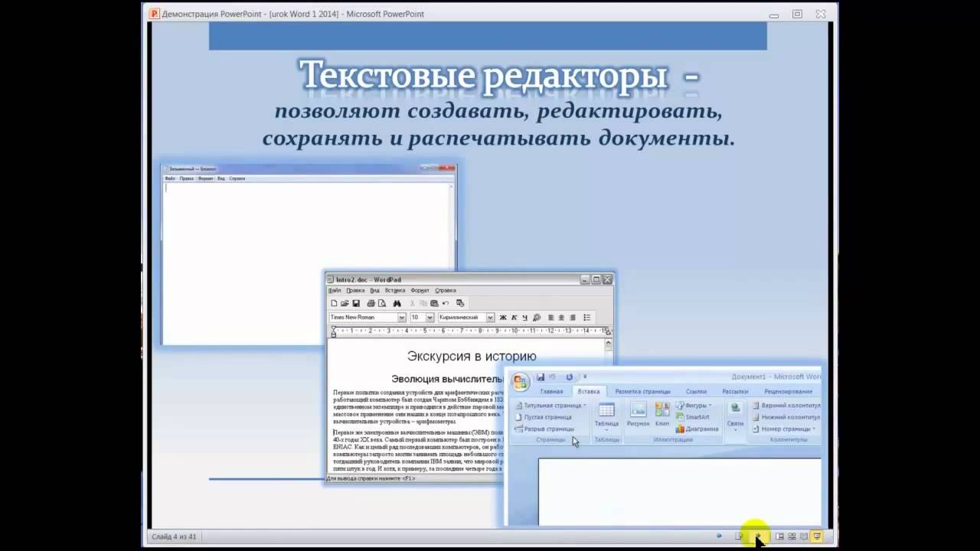Click the Undo icon in WordPad toolbar
980x551 pixels.
point(446,303)
